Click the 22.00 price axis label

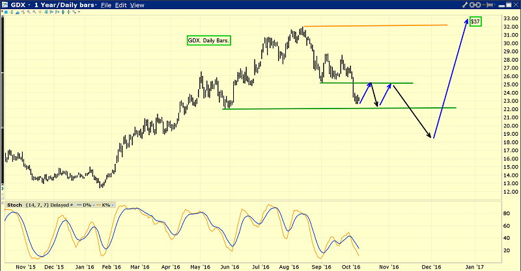pyautogui.click(x=511, y=109)
